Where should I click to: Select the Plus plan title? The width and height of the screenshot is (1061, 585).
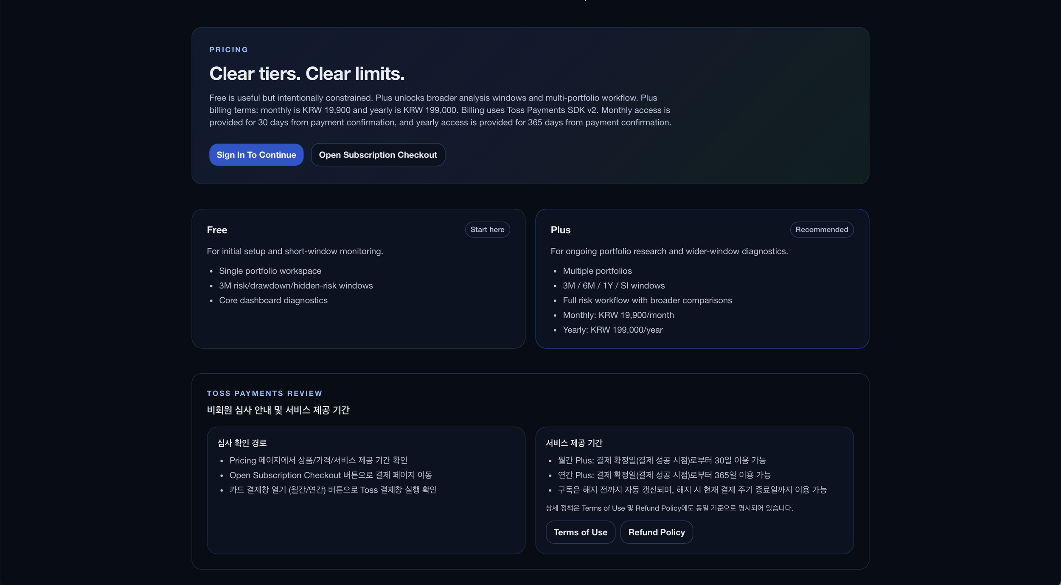[560, 230]
